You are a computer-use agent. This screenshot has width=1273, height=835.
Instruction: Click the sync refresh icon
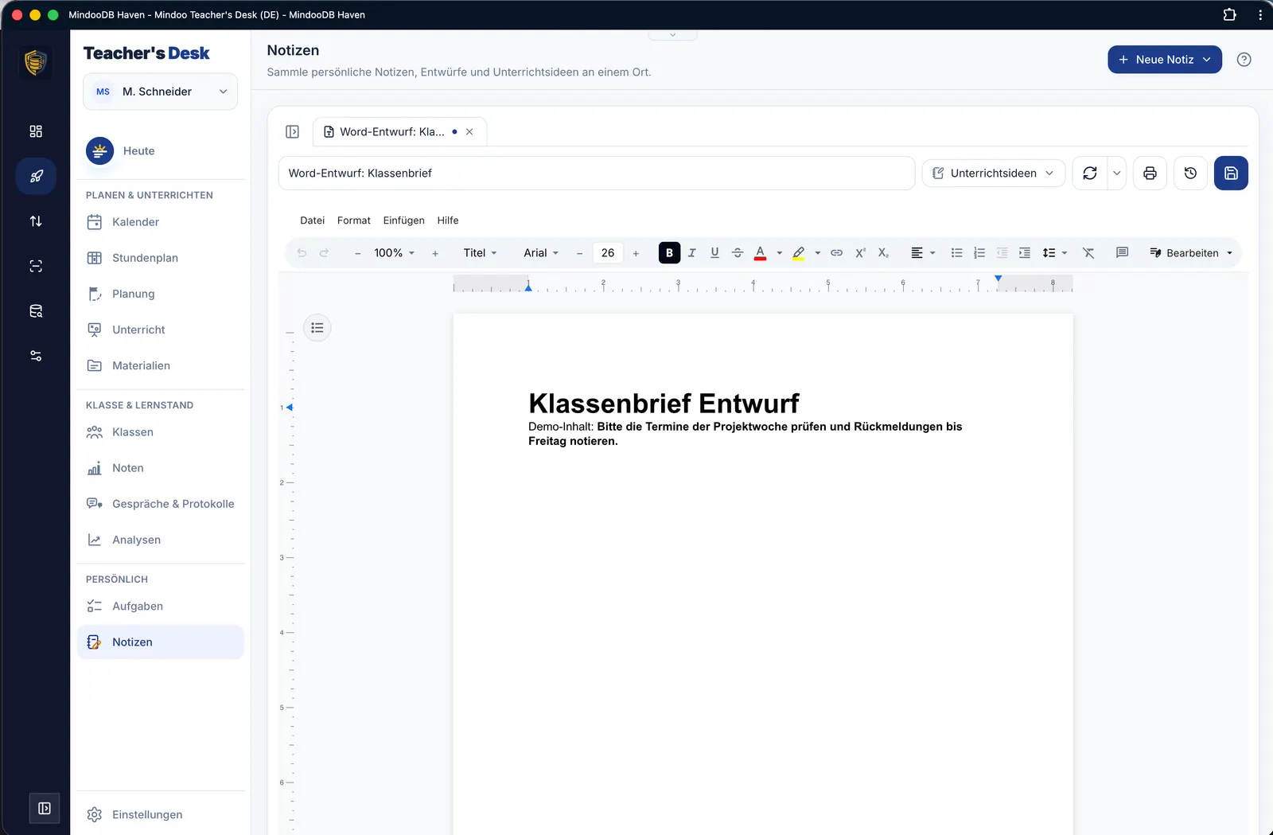point(1090,173)
